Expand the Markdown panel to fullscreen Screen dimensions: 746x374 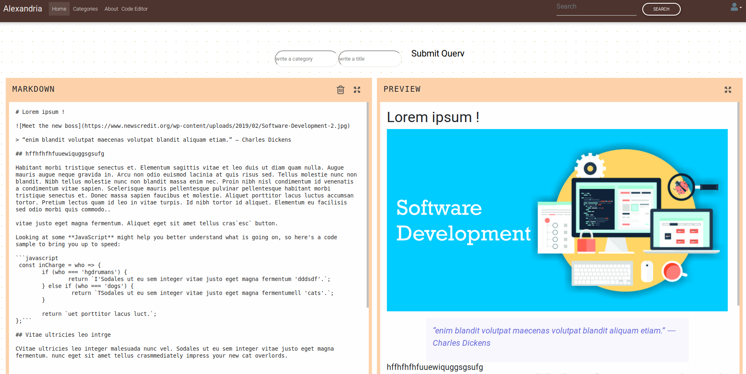(x=357, y=90)
